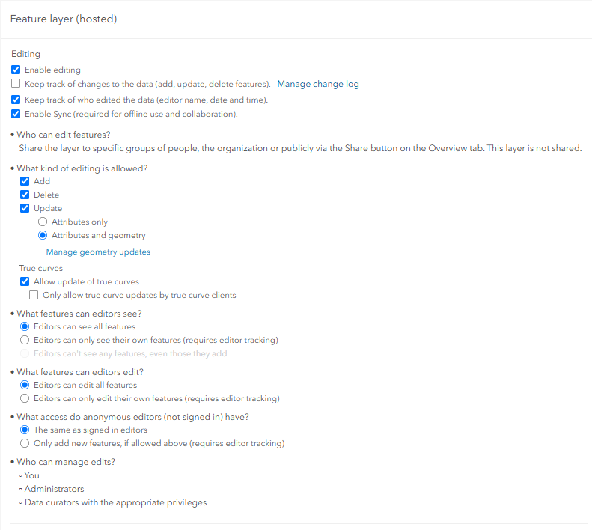
Task: Choose Editors can only see their own features
Action: coord(25,340)
